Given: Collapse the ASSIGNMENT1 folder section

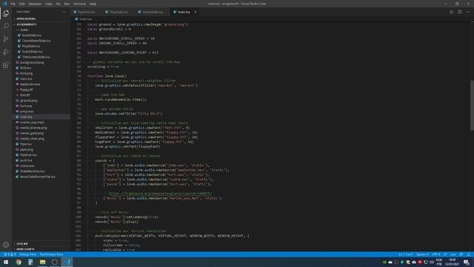Looking at the screenshot, I should click(x=27, y=24).
